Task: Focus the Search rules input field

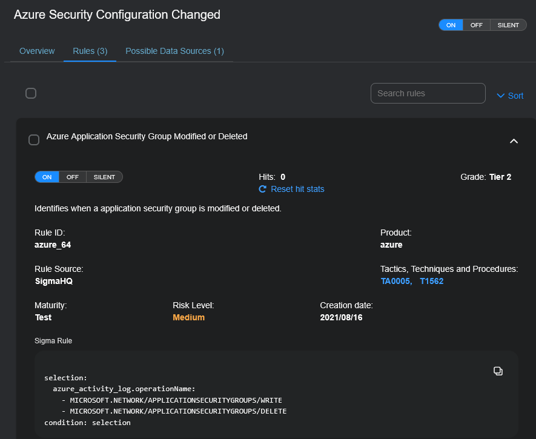Action: [428, 93]
